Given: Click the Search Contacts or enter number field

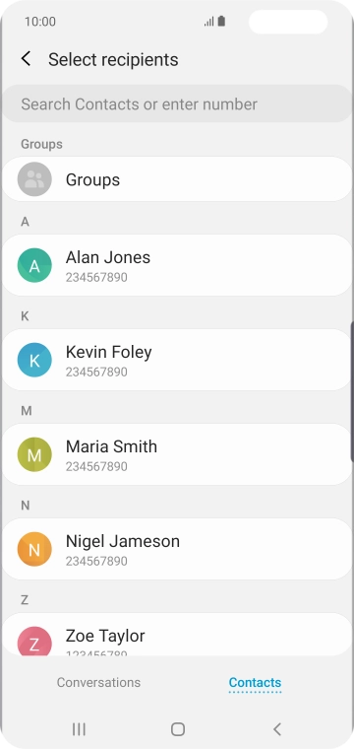Looking at the screenshot, I should click(177, 104).
